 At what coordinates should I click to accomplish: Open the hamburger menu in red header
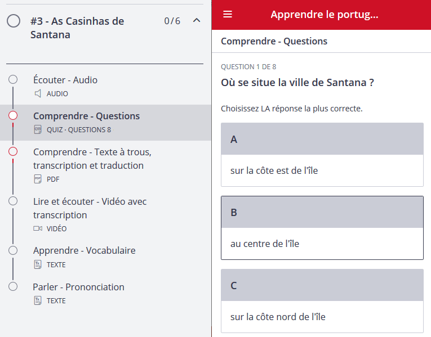click(228, 15)
